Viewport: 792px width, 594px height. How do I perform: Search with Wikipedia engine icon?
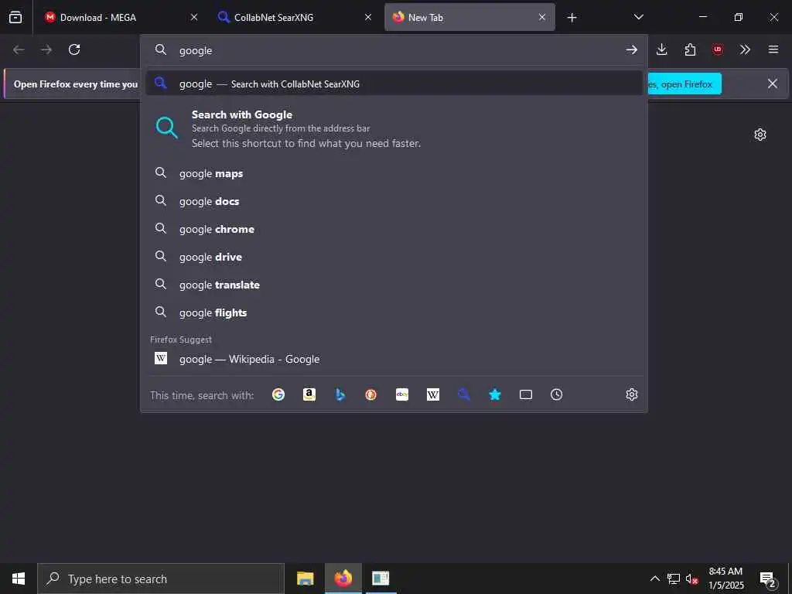pyautogui.click(x=433, y=394)
